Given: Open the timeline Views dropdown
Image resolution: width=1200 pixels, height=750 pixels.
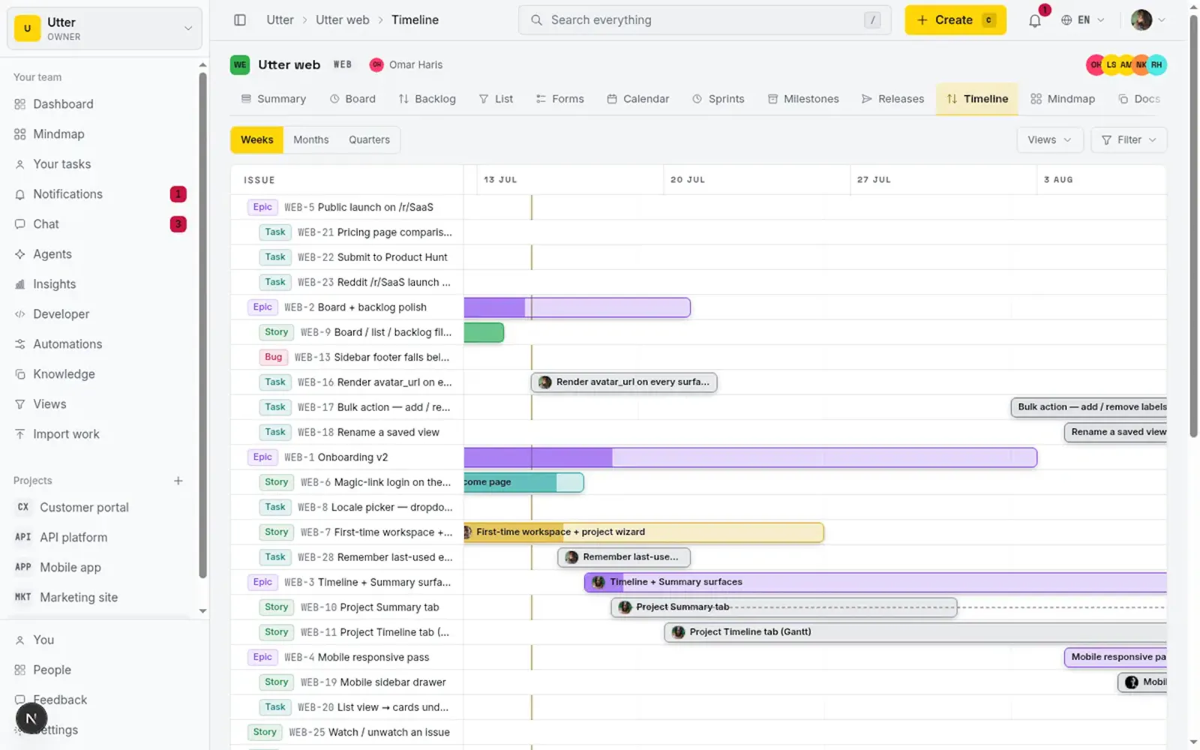Looking at the screenshot, I should tap(1049, 140).
